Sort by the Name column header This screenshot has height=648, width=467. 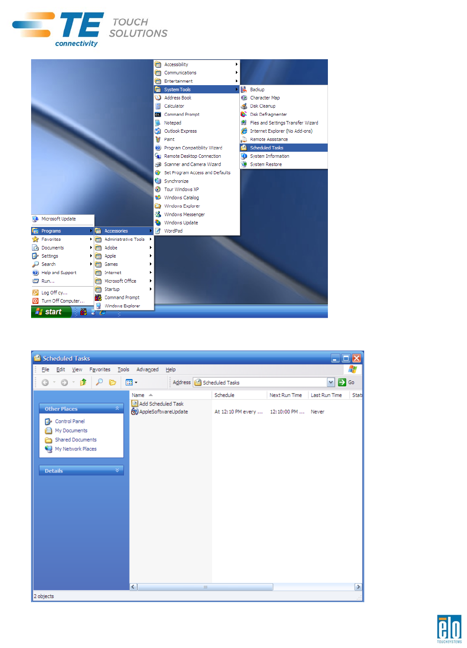[171, 395]
